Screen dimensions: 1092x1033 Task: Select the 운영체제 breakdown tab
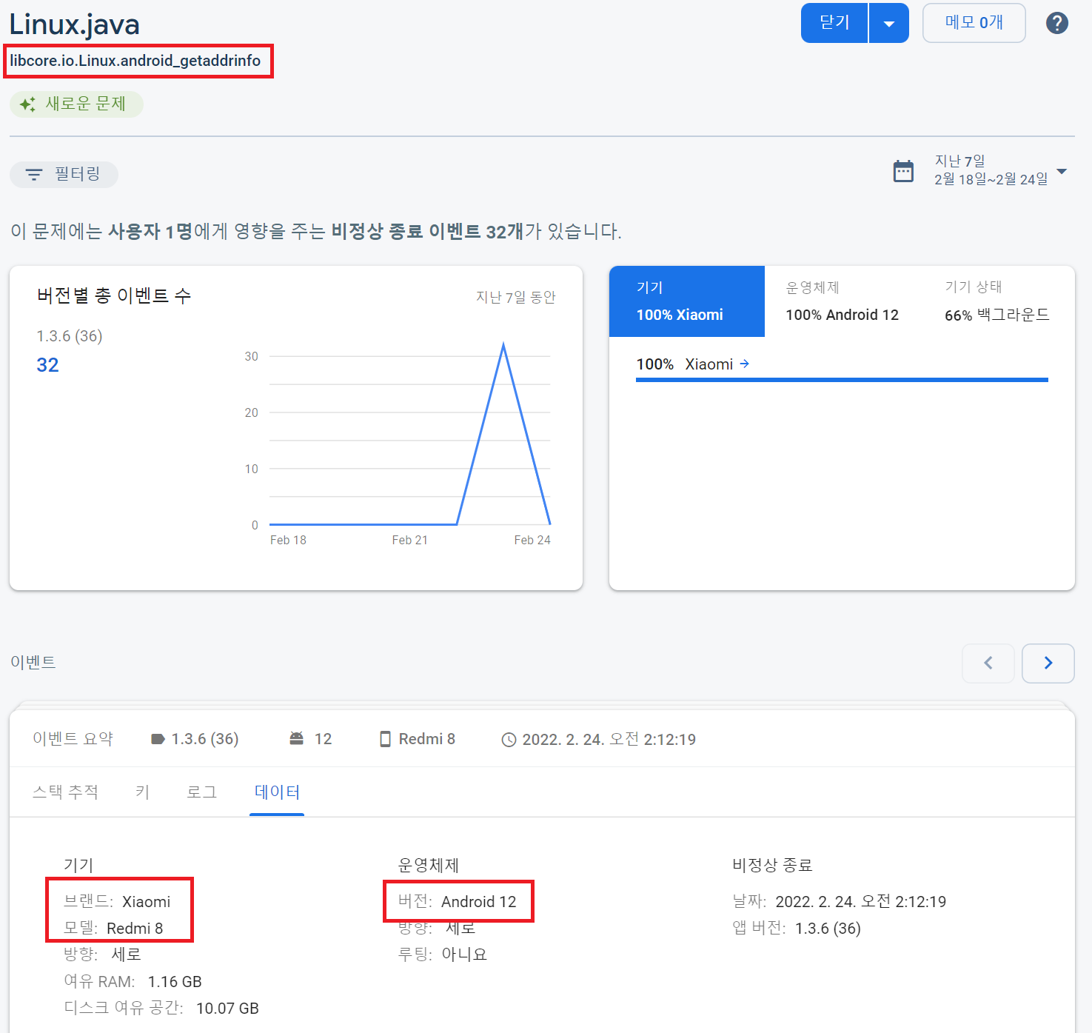(x=842, y=301)
